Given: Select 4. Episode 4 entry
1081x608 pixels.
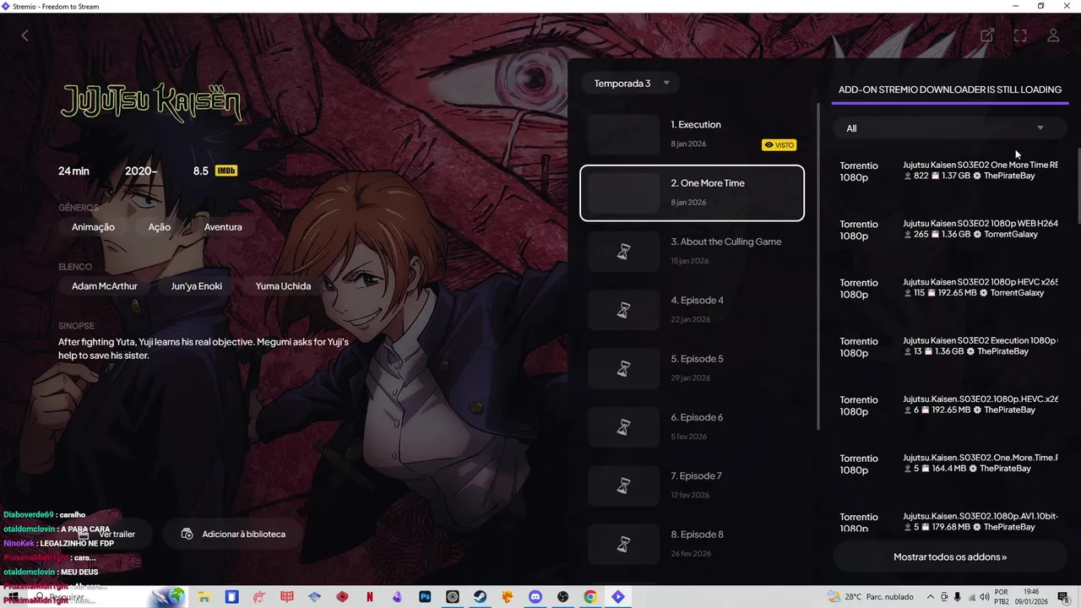Looking at the screenshot, I should (693, 310).
